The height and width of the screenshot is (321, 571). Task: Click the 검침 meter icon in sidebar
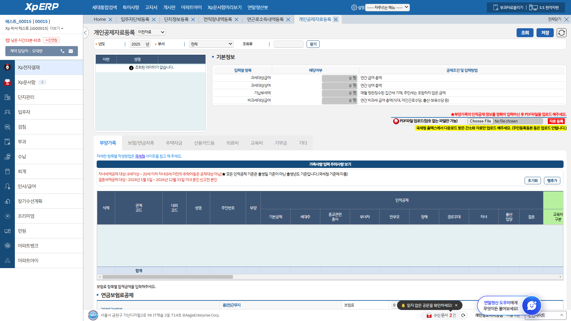point(7,127)
